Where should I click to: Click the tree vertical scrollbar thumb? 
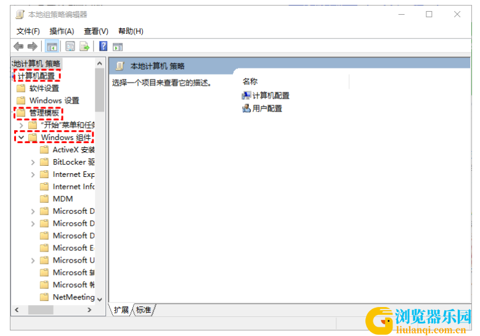(99, 91)
